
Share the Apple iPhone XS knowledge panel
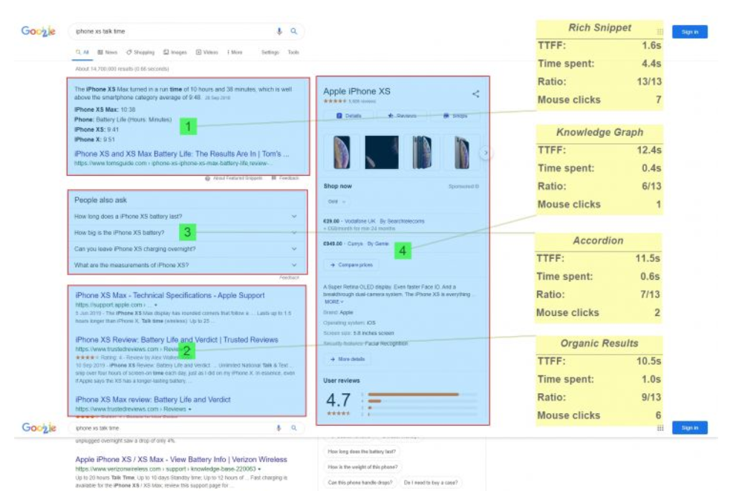(475, 93)
